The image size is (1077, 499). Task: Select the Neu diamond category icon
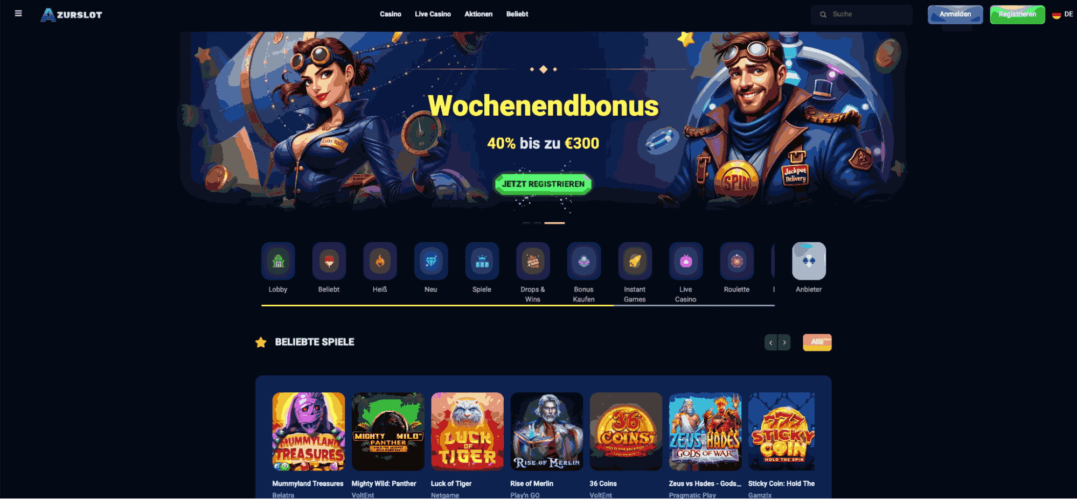(x=431, y=261)
